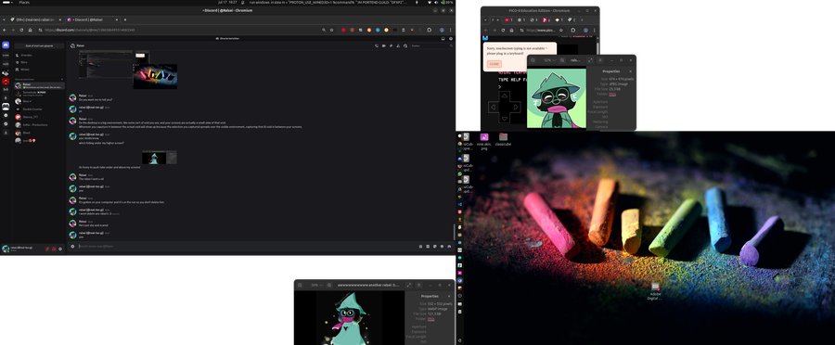835x345 pixels.
Task: Open page zoom magnifier in Discord address bar
Action: pyautogui.click(x=323, y=30)
